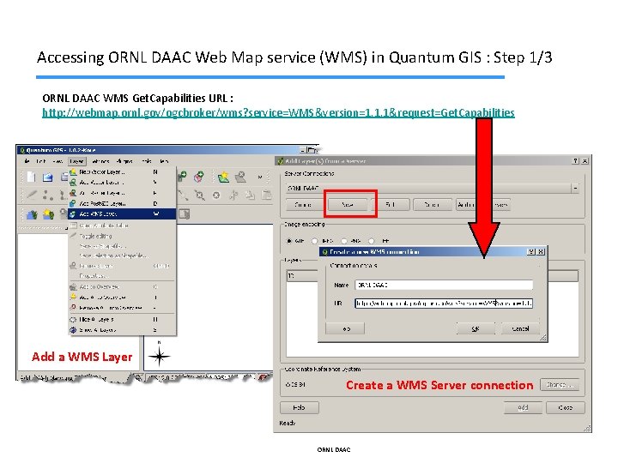Choose the highlighted Add WMS Layer entry
Viewport: 618px width, 463px height.
coord(122,213)
